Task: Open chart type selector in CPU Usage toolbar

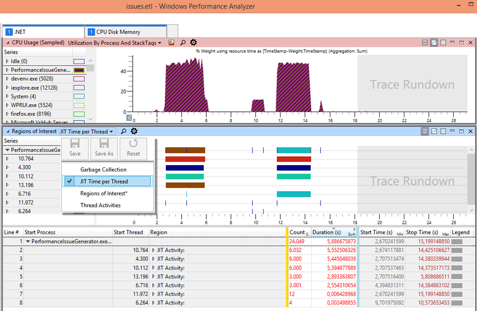Action: pos(171,42)
